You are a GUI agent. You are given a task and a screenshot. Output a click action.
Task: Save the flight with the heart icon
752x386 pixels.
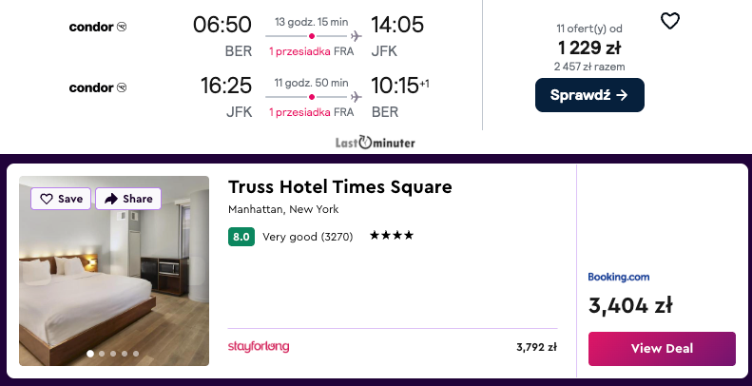pos(670,21)
